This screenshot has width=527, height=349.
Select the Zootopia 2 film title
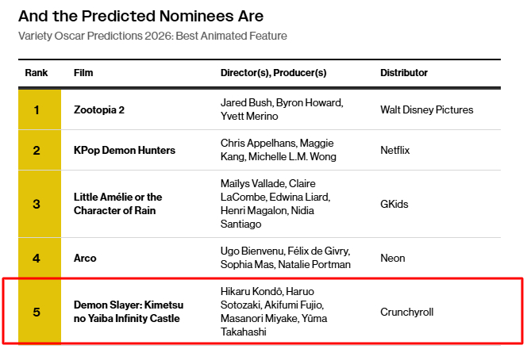point(99,109)
